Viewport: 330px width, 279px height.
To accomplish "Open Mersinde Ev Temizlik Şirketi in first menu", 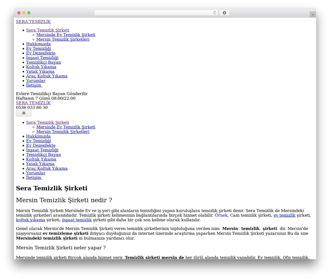I will tap(66, 35).
